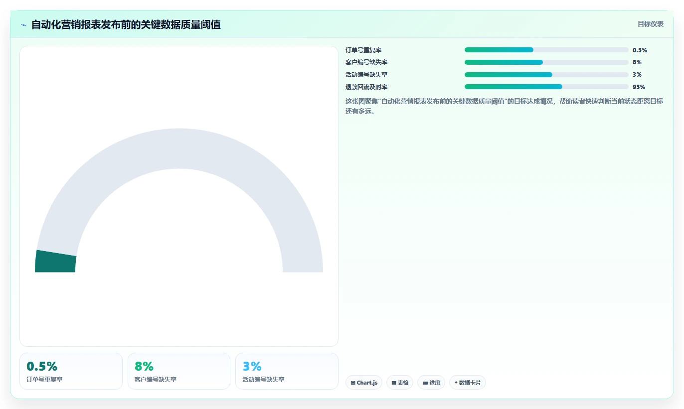Open the 3% 活动编号缺失率 stat card

point(287,371)
